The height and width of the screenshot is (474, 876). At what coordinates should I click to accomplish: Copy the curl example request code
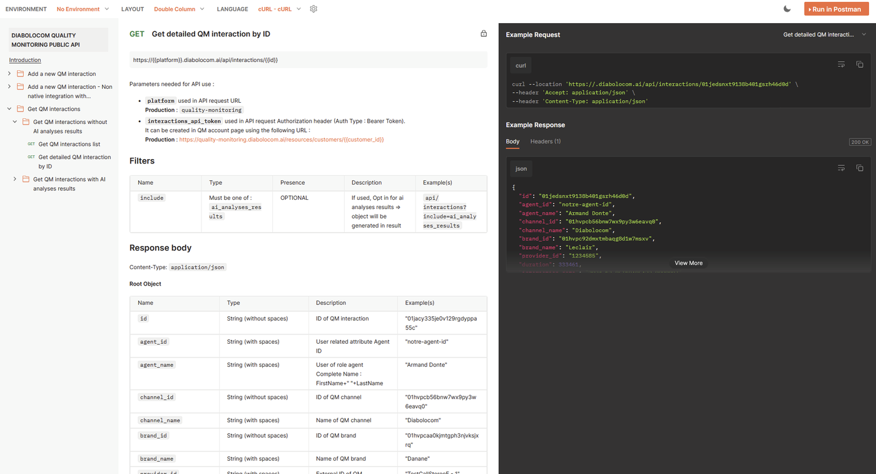(860, 64)
